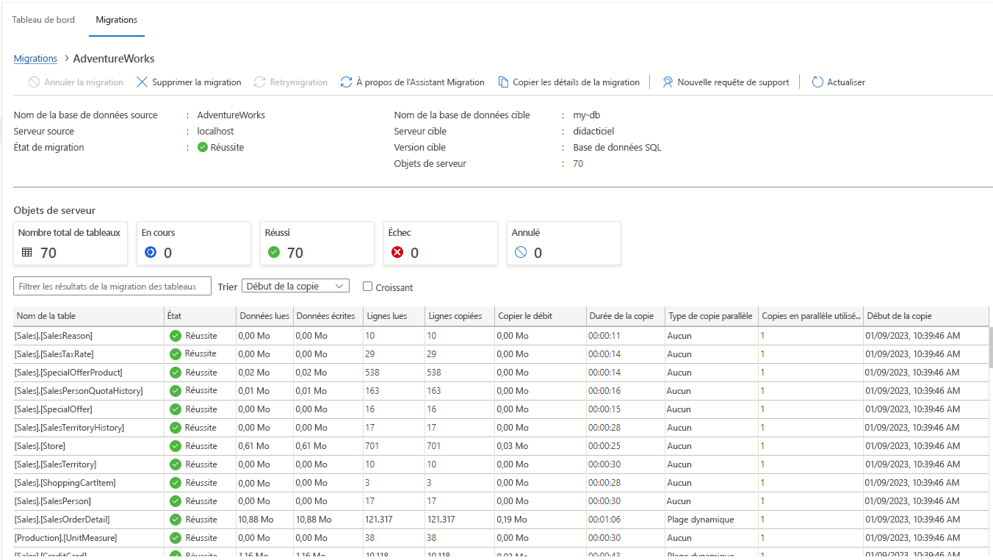Click the table filter input field

[112, 286]
